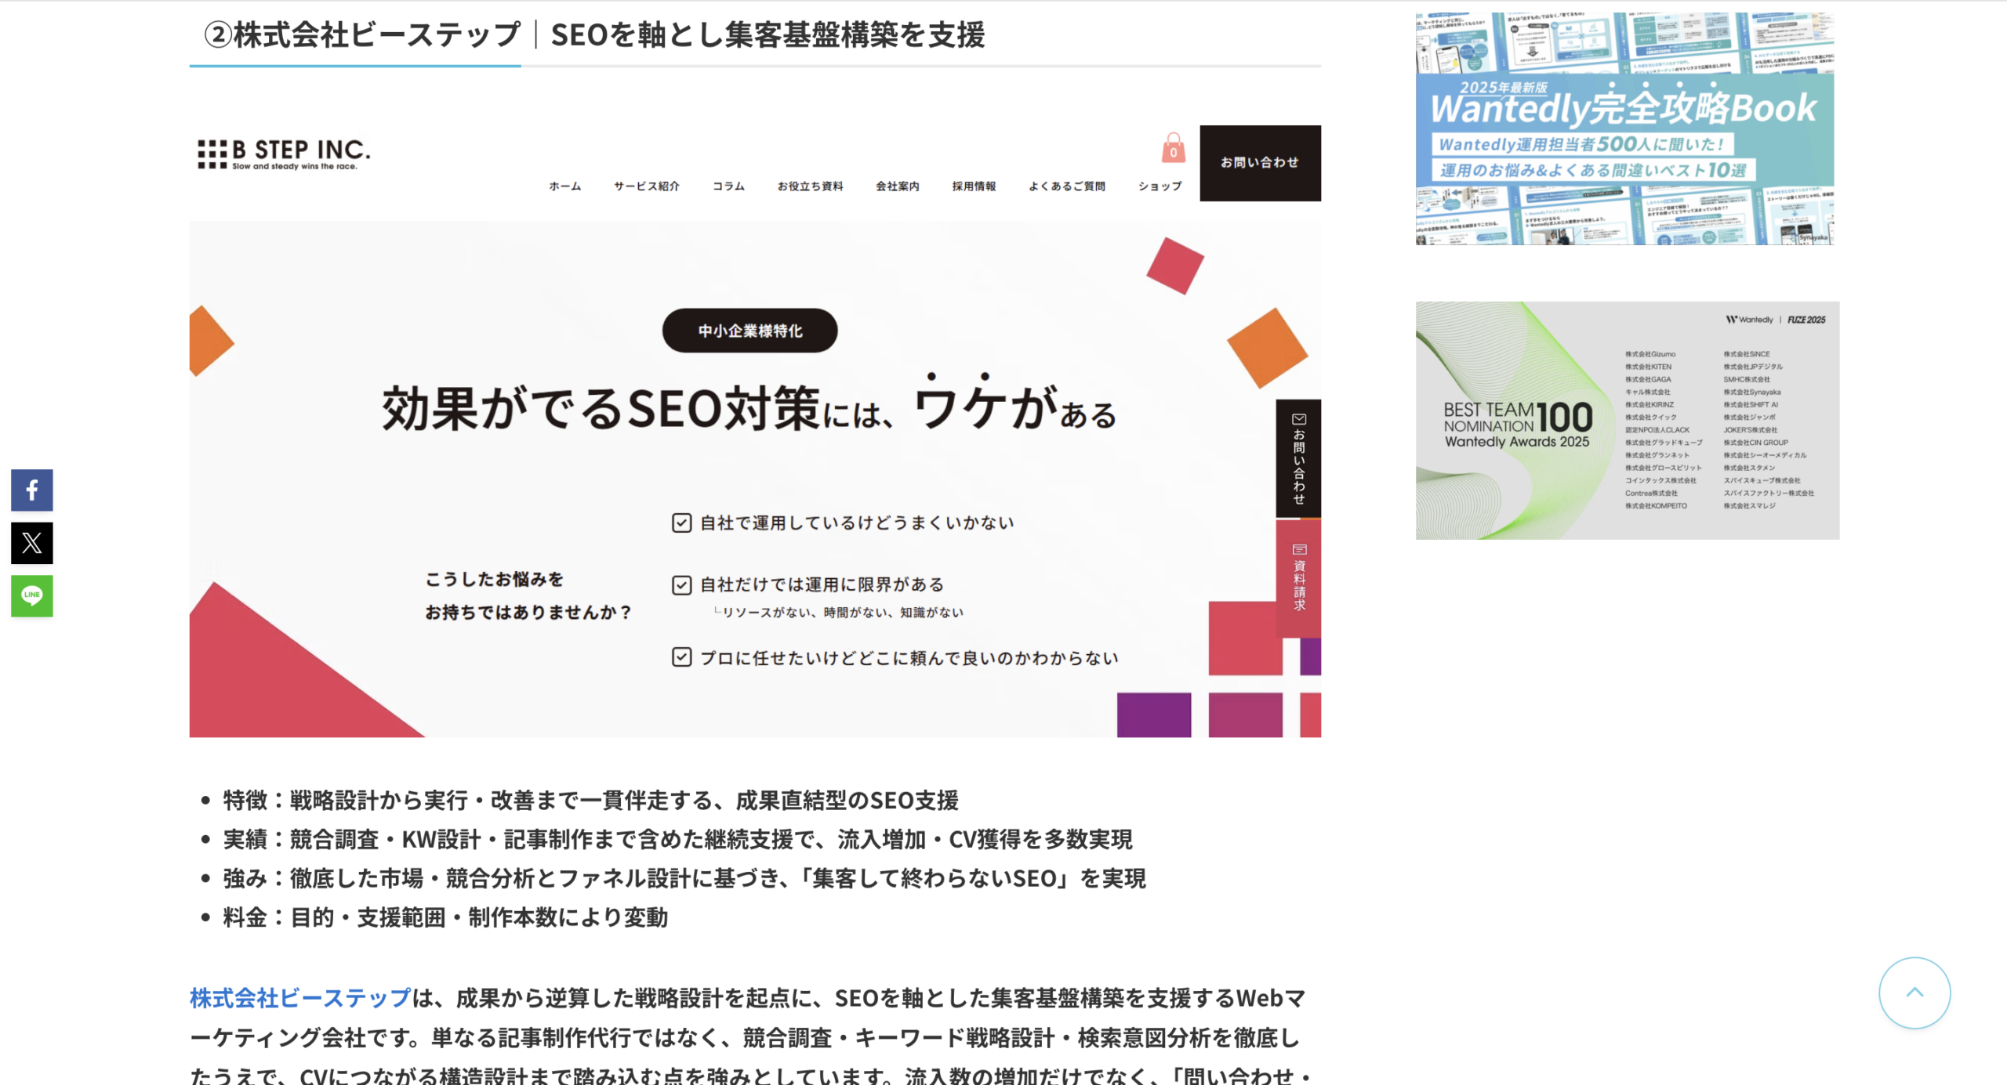Open the よくあるご質問 menu item
The width and height of the screenshot is (2007, 1085).
point(1067,186)
